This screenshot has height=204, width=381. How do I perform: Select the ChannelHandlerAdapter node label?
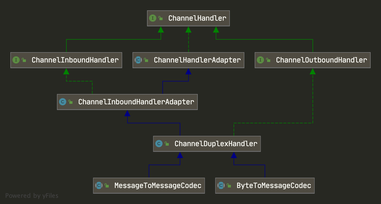coord(197,60)
